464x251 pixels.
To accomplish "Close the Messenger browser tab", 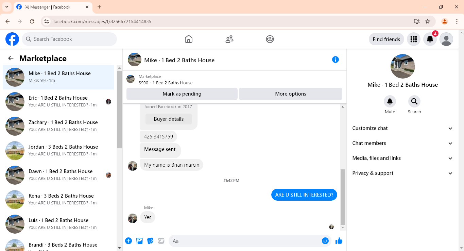I will [x=87, y=7].
